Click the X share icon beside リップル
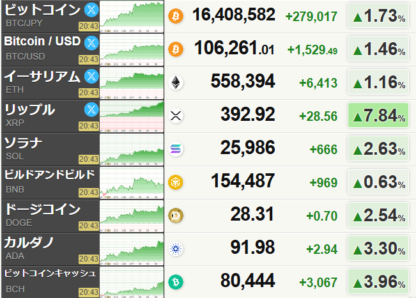The image size is (416, 298). [x=91, y=109]
